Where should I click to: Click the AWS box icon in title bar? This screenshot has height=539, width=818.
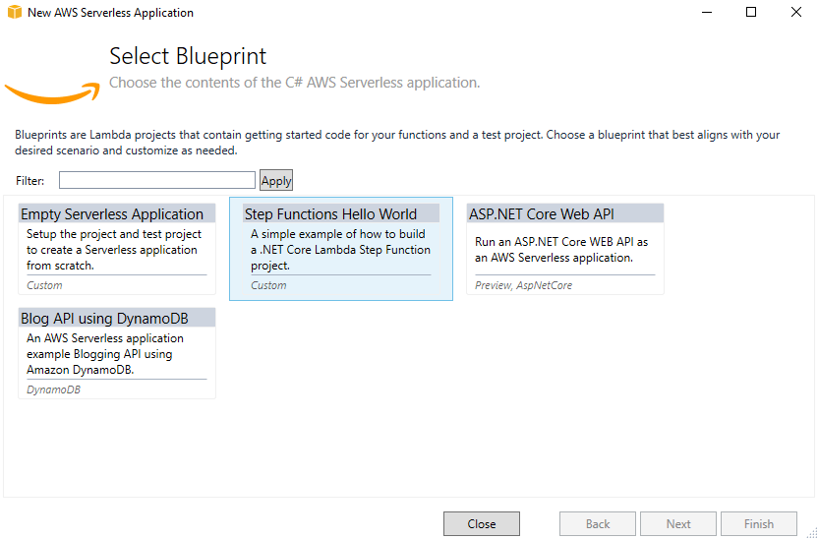[15, 12]
